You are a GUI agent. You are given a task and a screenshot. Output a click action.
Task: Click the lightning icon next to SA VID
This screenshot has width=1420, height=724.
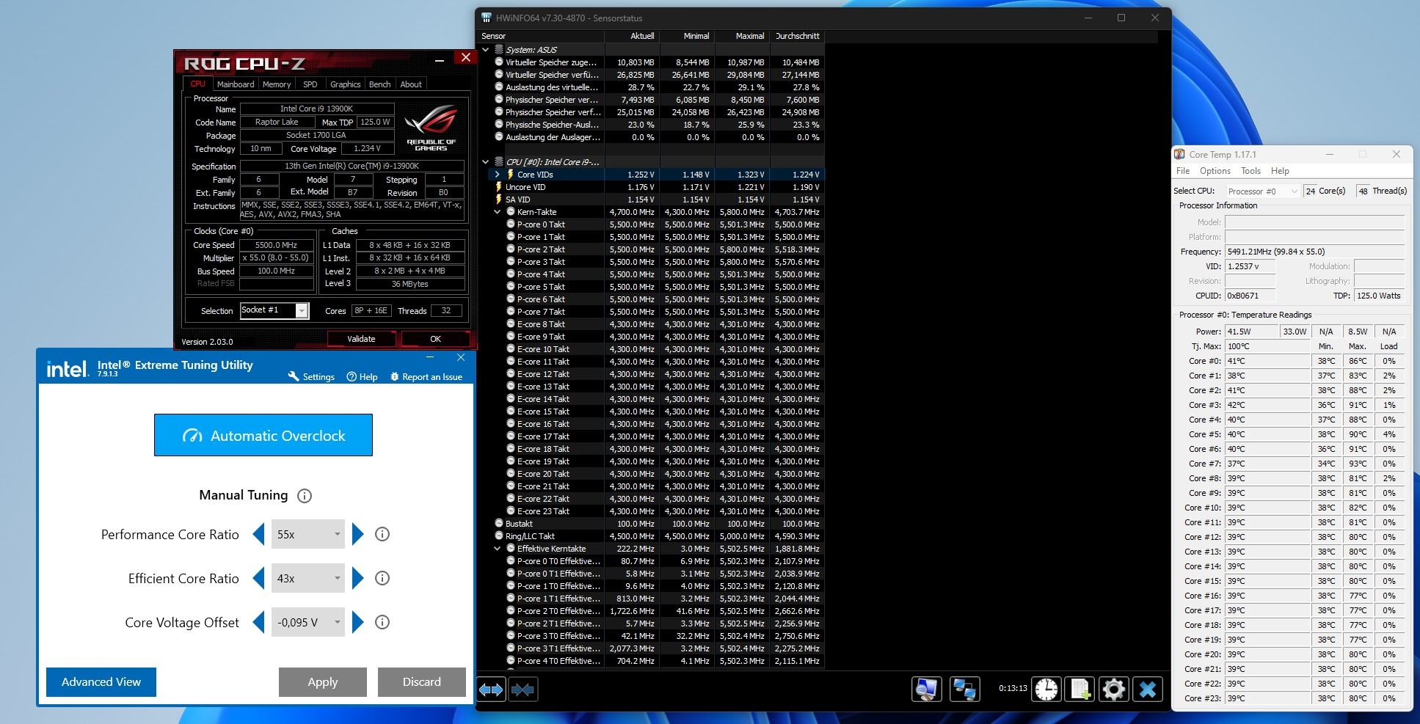pyautogui.click(x=499, y=200)
